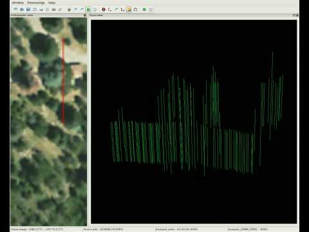The width and height of the screenshot is (309, 232).
Task: Click the floppy disk save icon
Action: pos(28,10)
